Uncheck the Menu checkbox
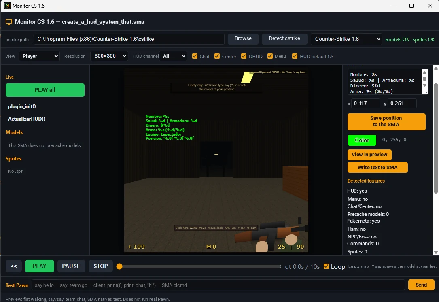This screenshot has height=302, width=439. (270, 56)
